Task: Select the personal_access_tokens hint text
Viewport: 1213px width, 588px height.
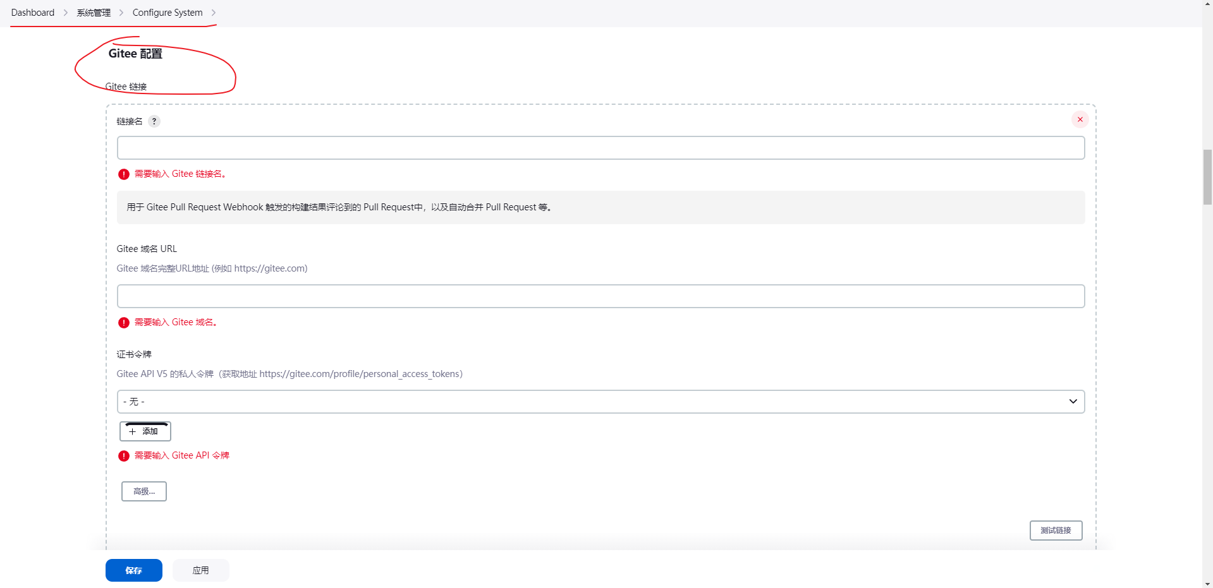Action: 290,374
